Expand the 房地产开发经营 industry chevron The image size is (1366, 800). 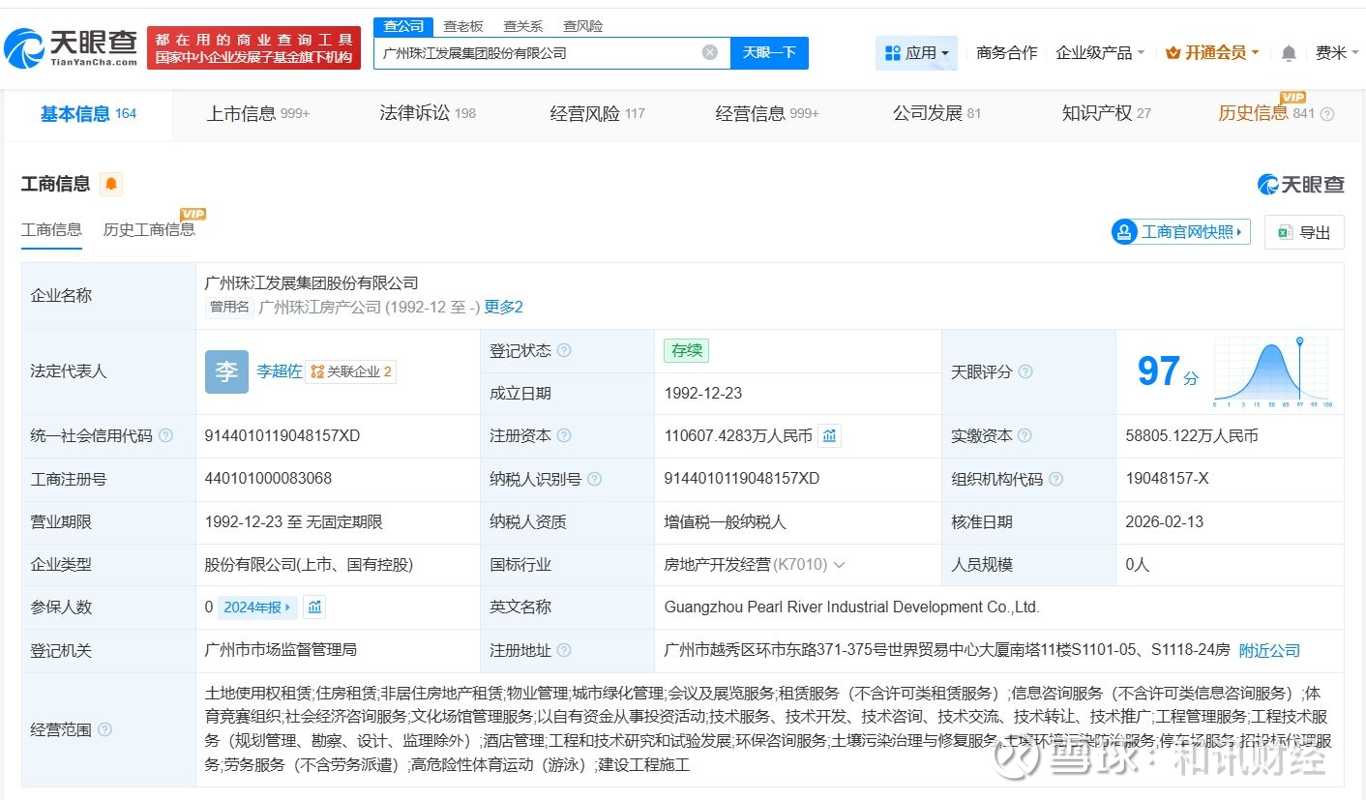click(839, 565)
